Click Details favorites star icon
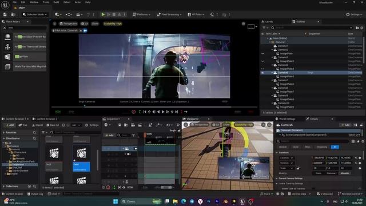Image resolution: width=366 pixels, height=206 pixels. point(358,141)
